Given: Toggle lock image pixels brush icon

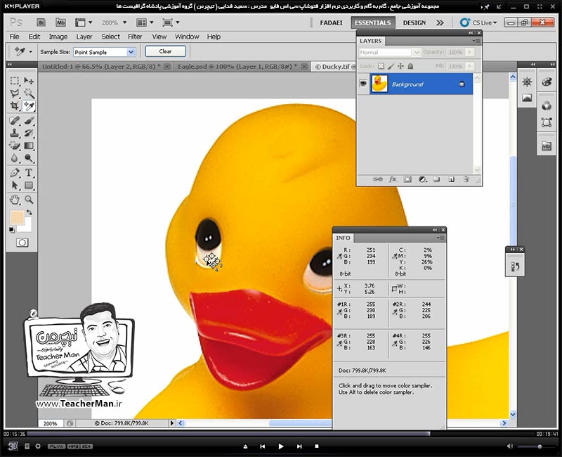Looking at the screenshot, I should pos(391,66).
